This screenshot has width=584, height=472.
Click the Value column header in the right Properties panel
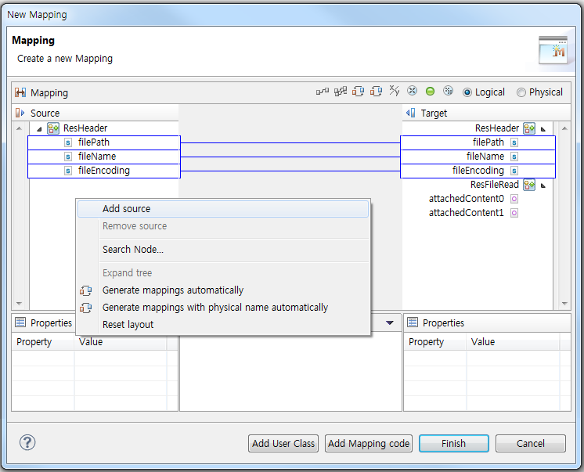click(513, 341)
